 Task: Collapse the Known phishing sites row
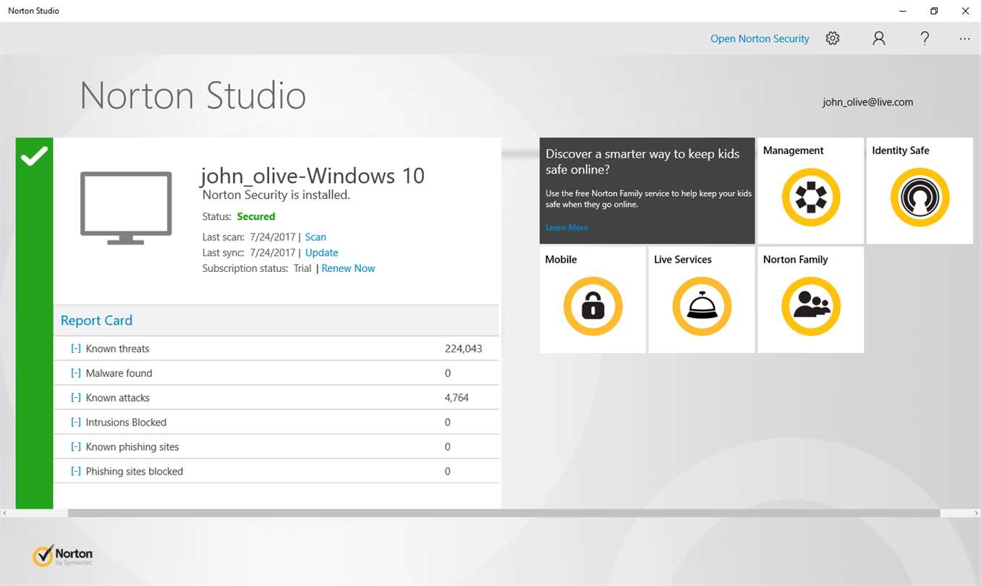point(76,447)
